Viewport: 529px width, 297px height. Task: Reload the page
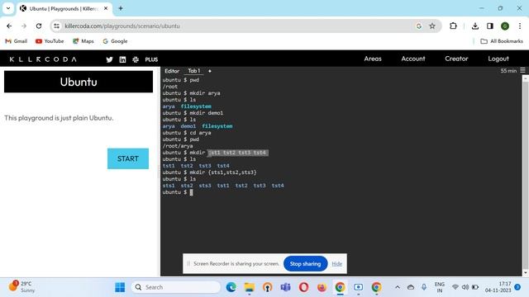(39, 26)
